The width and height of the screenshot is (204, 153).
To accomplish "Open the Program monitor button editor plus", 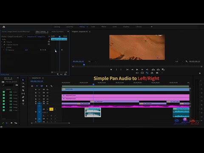I will pyautogui.click(x=200, y=73).
